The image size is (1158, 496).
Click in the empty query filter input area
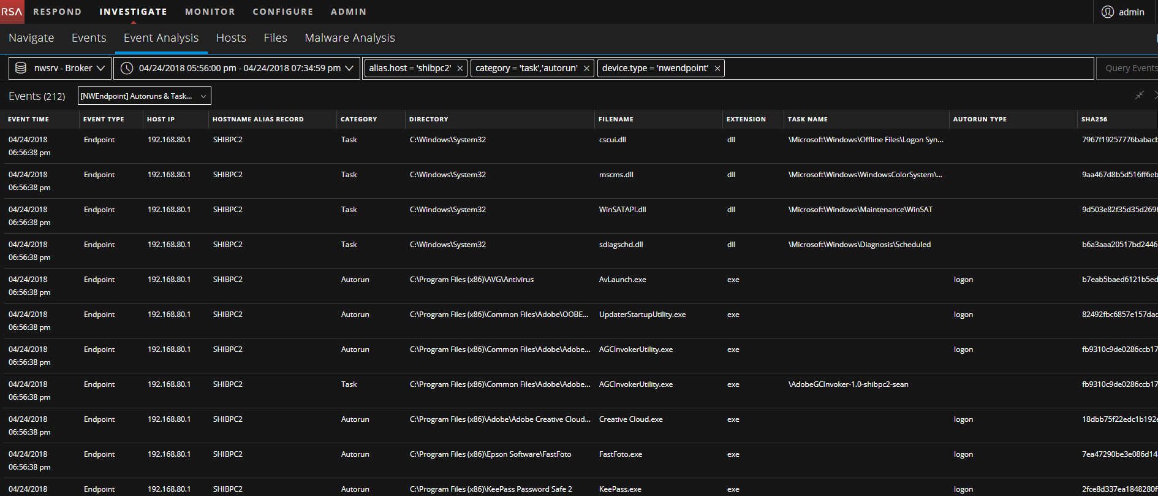(907, 68)
